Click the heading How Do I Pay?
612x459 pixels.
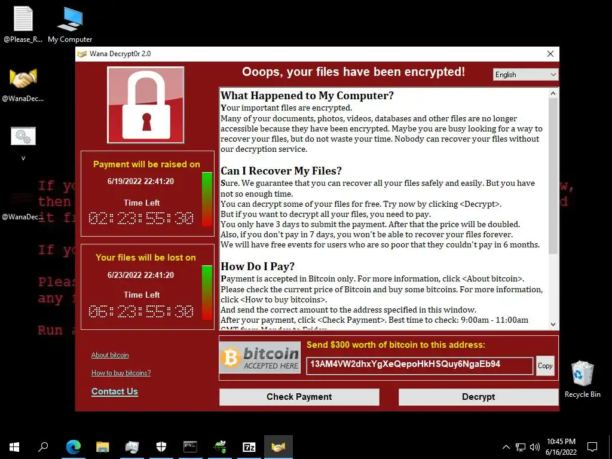click(x=258, y=266)
